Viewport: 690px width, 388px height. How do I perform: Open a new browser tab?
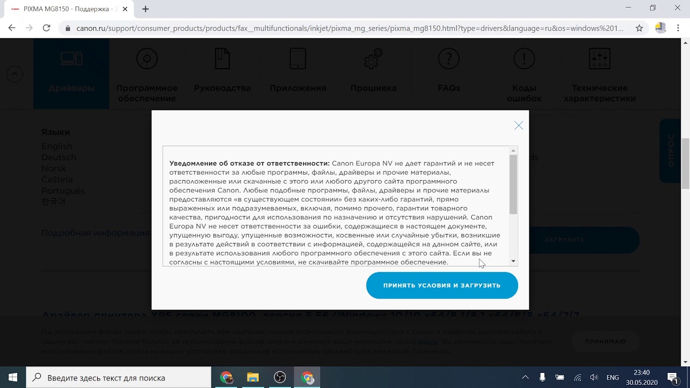click(x=146, y=9)
